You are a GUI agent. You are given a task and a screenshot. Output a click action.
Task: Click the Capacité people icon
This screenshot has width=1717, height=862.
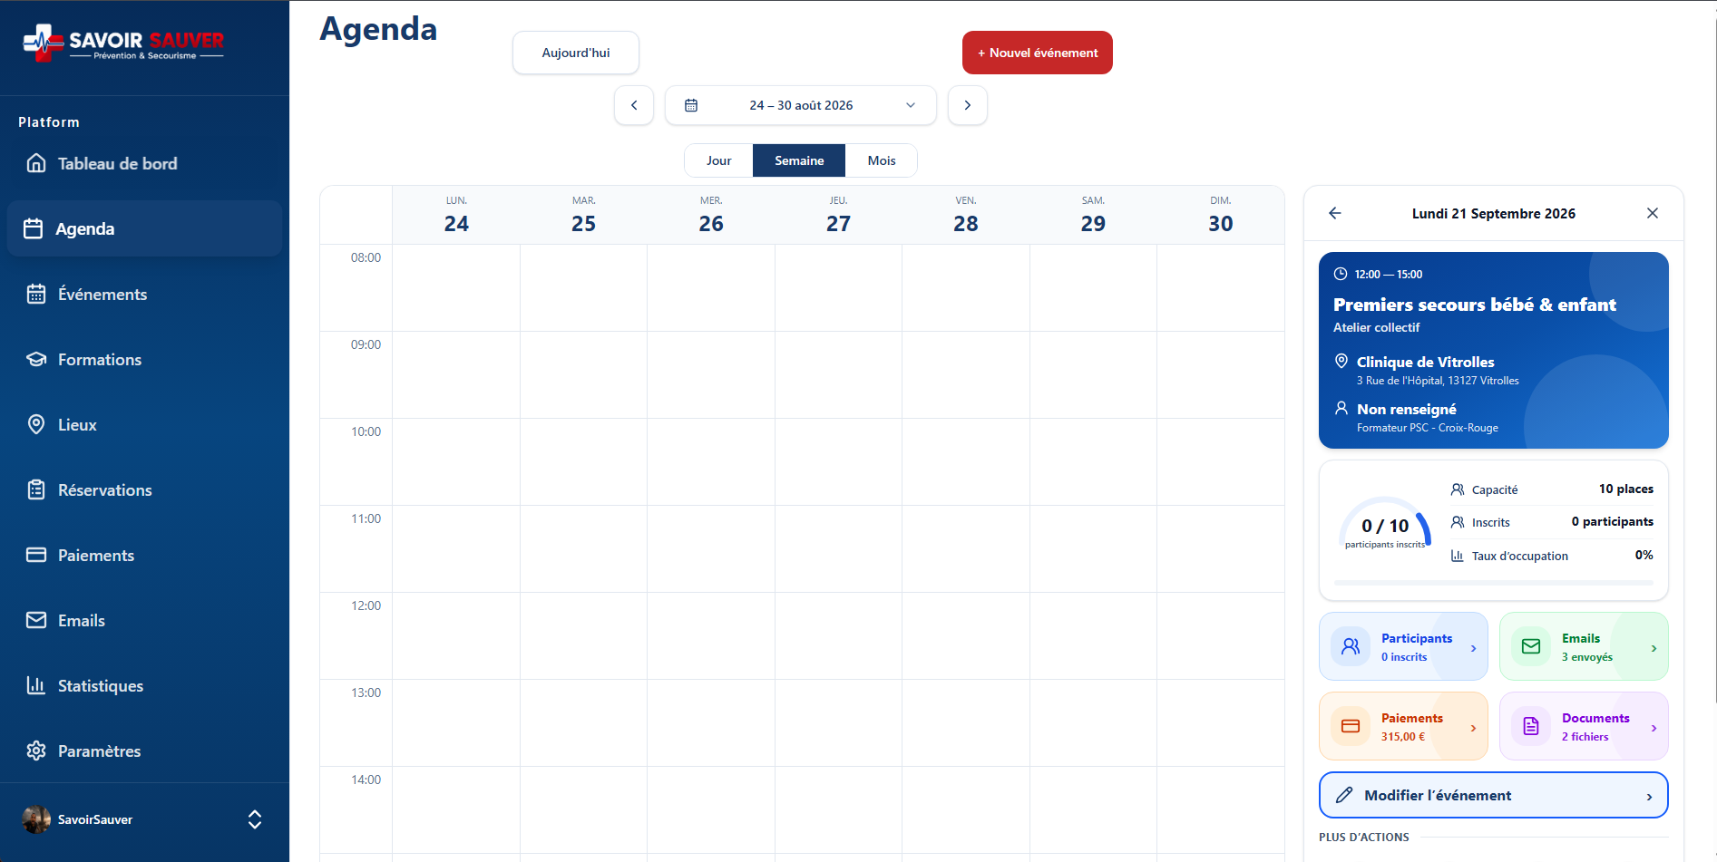(x=1458, y=489)
